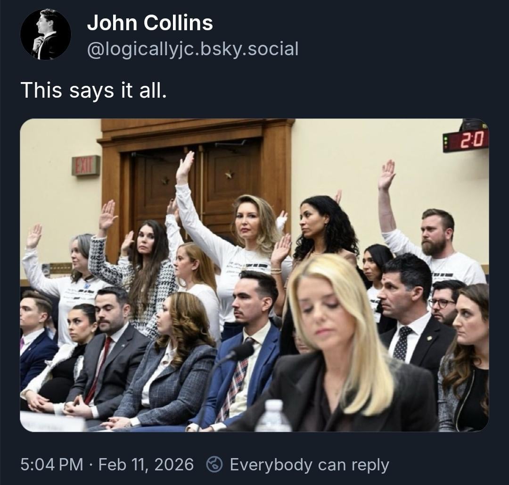Visit the @logicallyjc.bsky.social handle
509x485 pixels.
tap(192, 49)
